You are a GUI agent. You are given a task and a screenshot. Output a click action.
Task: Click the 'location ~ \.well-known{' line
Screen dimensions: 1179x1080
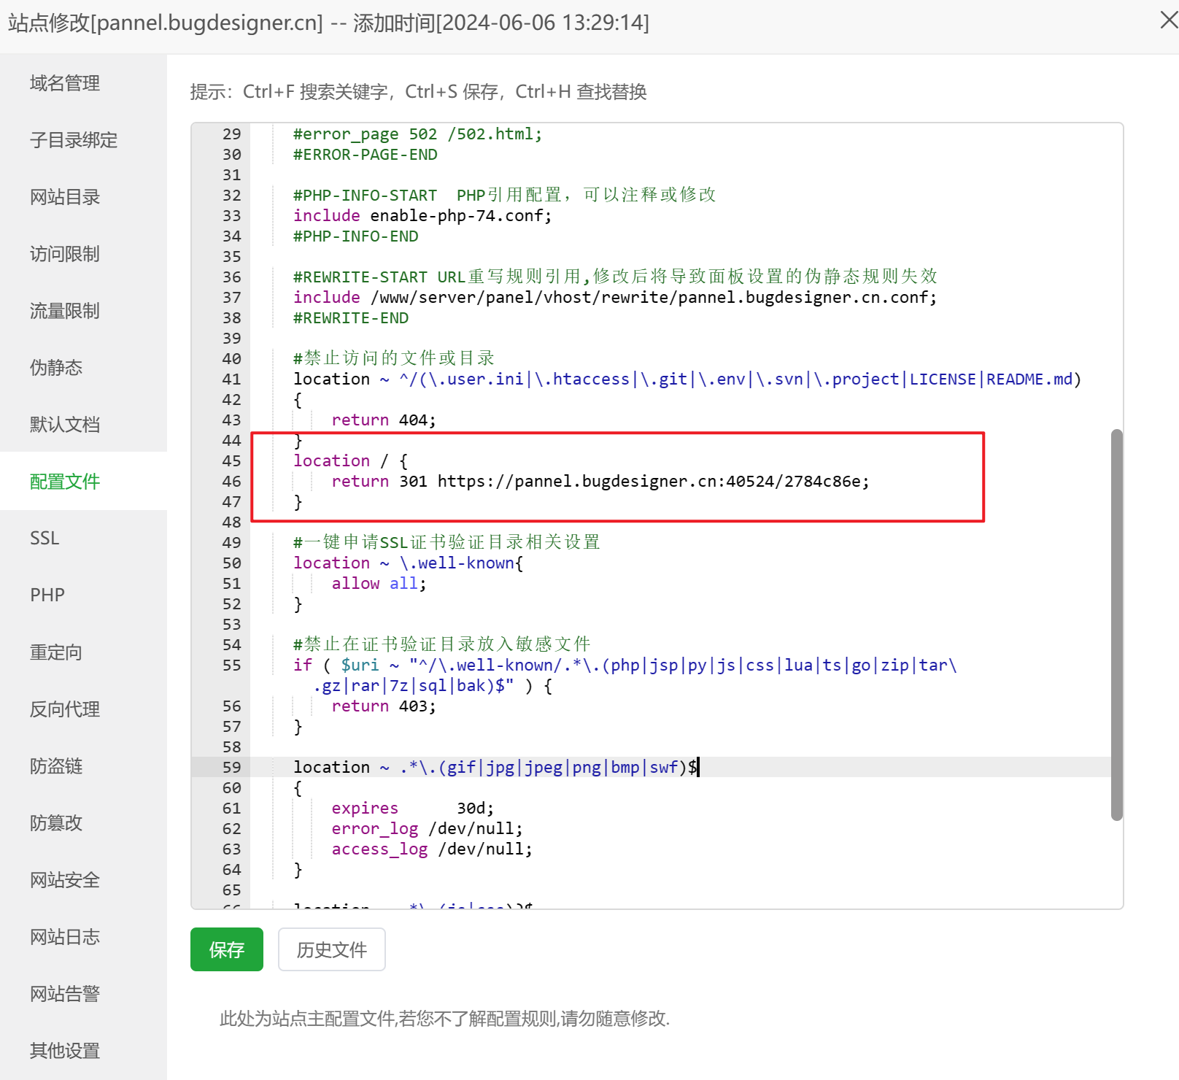pos(408,563)
